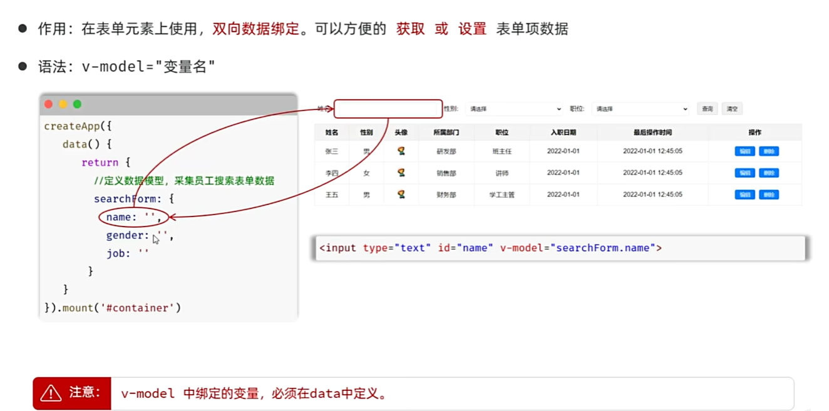Click 2022-01-01 entry date in 张三 row
The height and width of the screenshot is (411, 829).
point(564,151)
